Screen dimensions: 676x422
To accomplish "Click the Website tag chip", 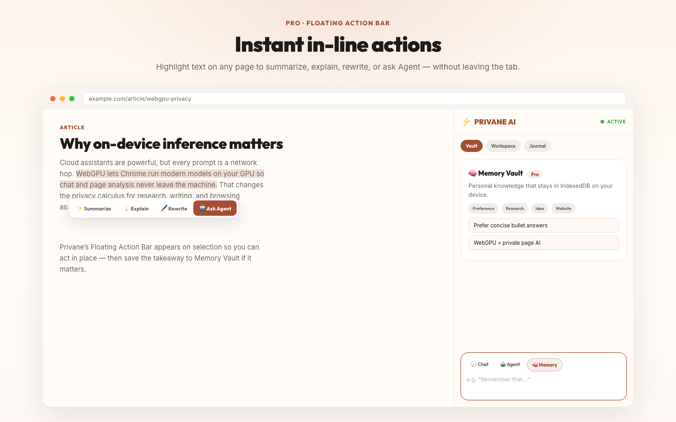I will point(564,208).
